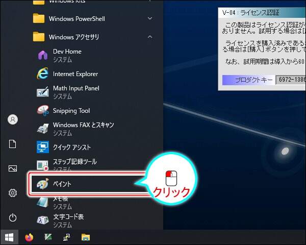Screen dimensions: 306x245
Task: Open the 文字コード表 icon
Action: click(43, 220)
